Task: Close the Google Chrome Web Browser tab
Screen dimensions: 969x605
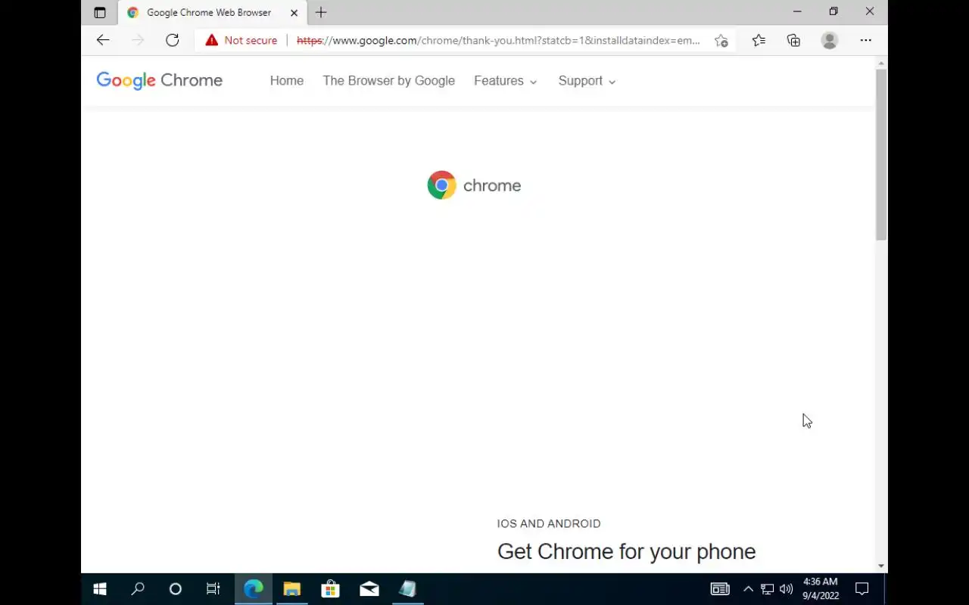Action: 294,13
